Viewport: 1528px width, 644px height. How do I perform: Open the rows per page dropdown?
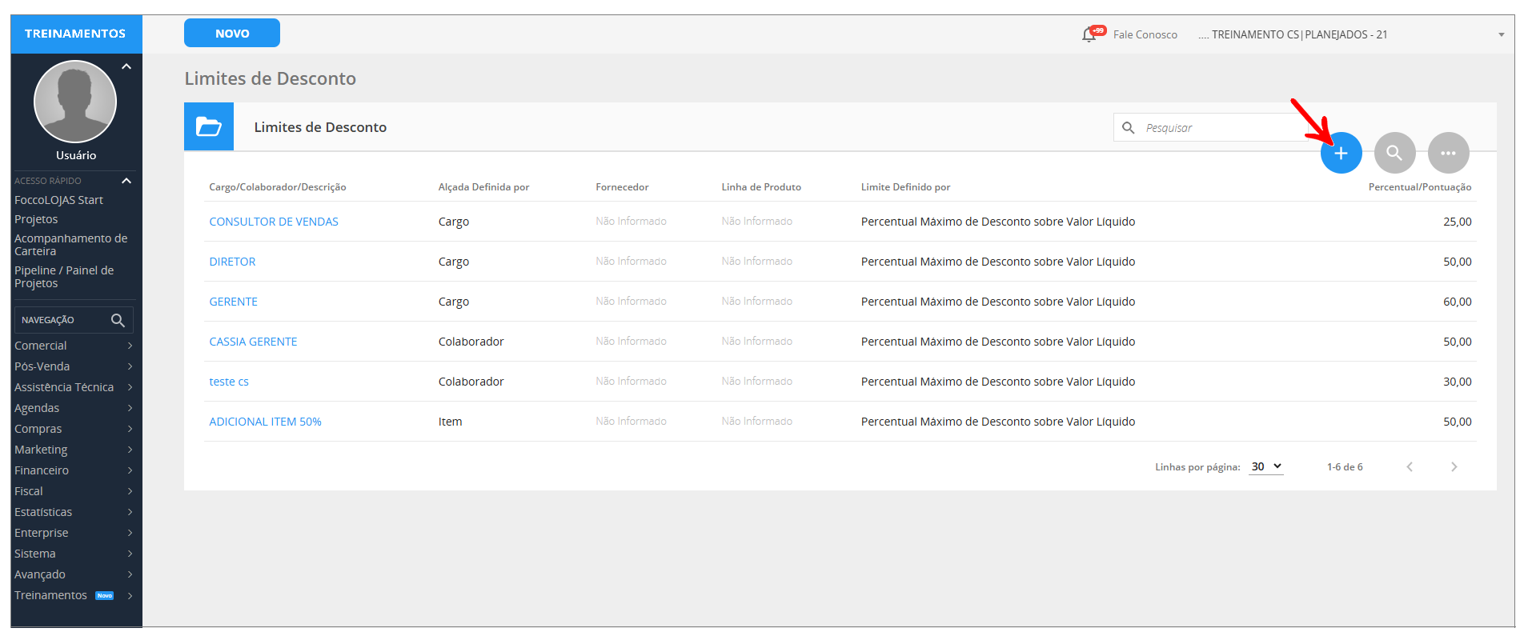pyautogui.click(x=1265, y=466)
